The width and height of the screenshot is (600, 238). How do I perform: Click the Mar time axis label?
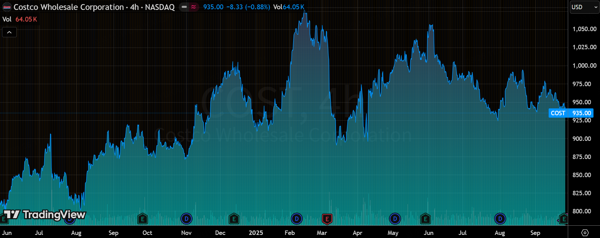pos(322,233)
